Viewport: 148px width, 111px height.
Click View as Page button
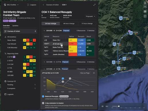point(85,73)
